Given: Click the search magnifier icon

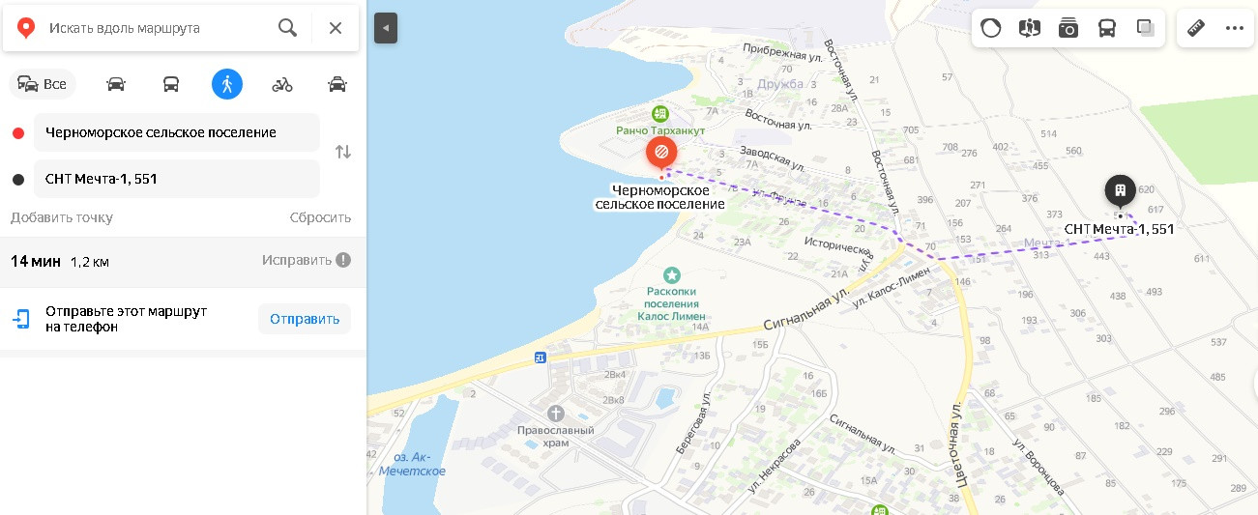Looking at the screenshot, I should 287,28.
